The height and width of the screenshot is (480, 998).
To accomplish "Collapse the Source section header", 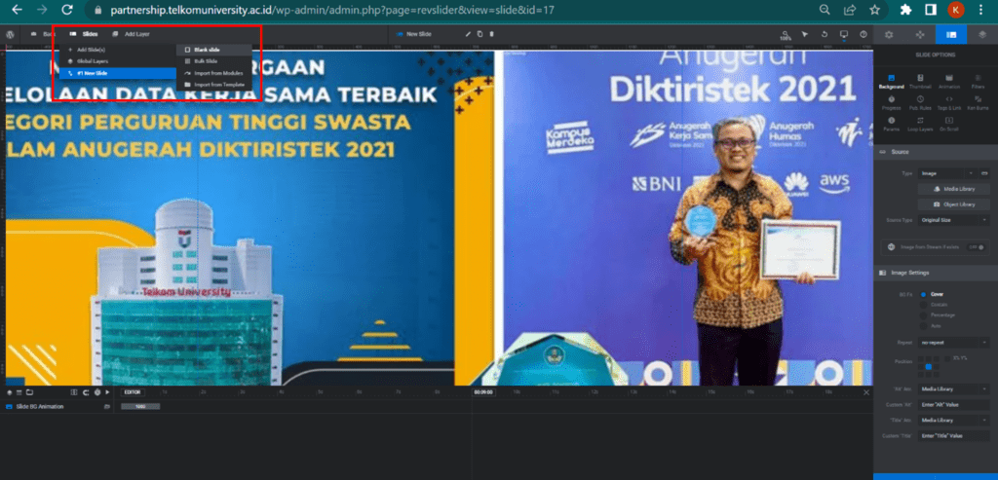I will coord(936,152).
